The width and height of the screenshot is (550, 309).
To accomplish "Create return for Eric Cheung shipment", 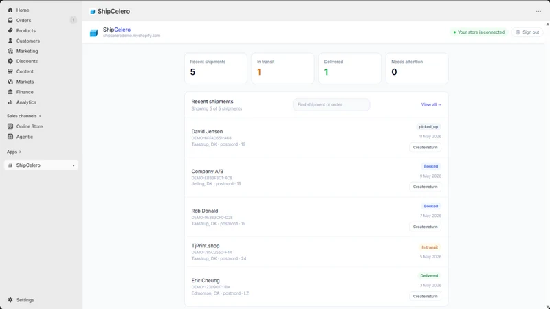I will (425, 296).
